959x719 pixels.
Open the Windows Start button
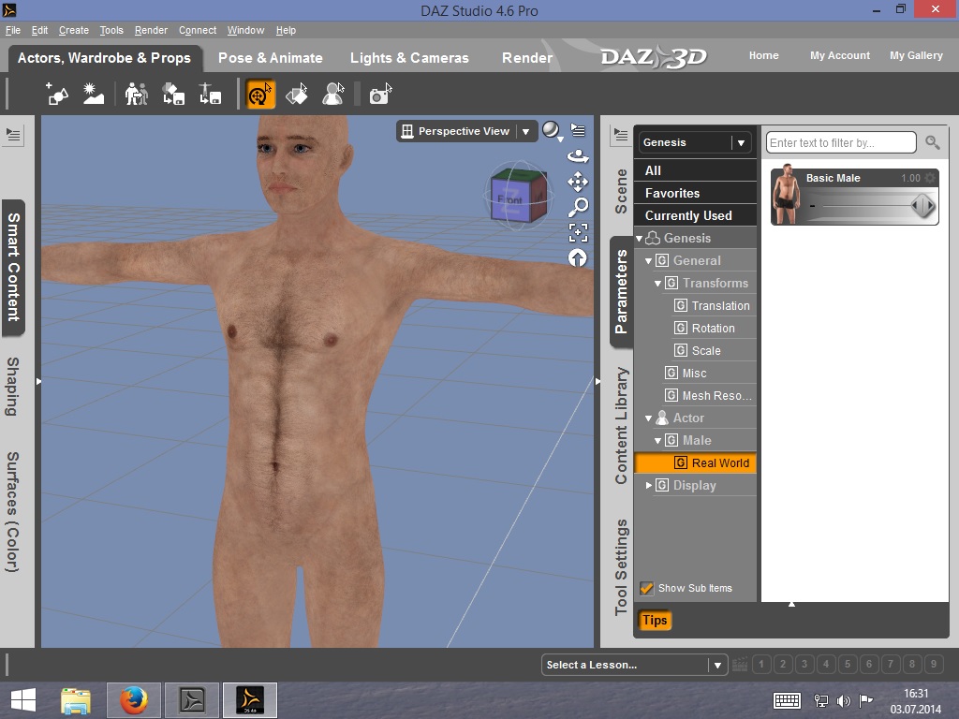coord(23,700)
